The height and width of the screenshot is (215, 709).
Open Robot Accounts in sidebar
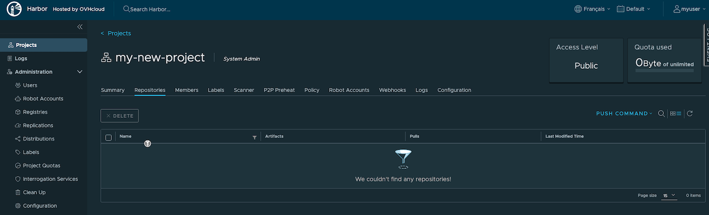click(x=43, y=99)
